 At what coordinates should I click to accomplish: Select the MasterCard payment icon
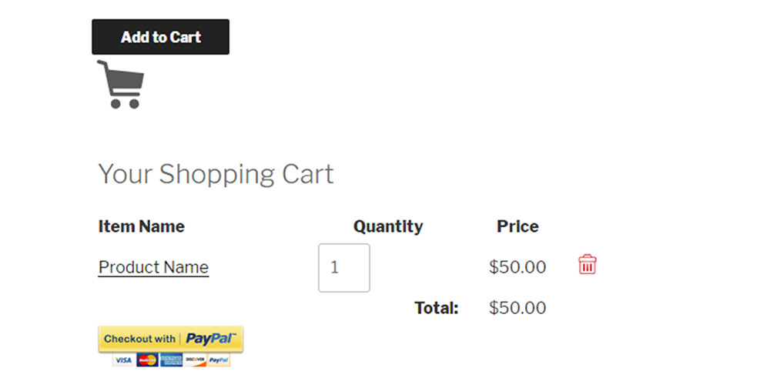[147, 360]
